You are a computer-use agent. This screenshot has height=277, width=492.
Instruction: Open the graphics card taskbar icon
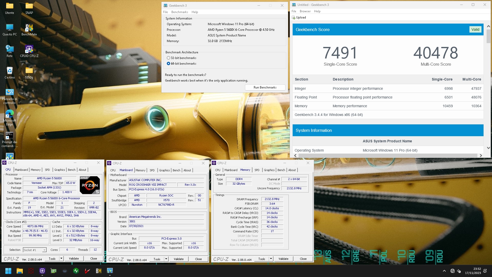pyautogui.click(x=54, y=271)
